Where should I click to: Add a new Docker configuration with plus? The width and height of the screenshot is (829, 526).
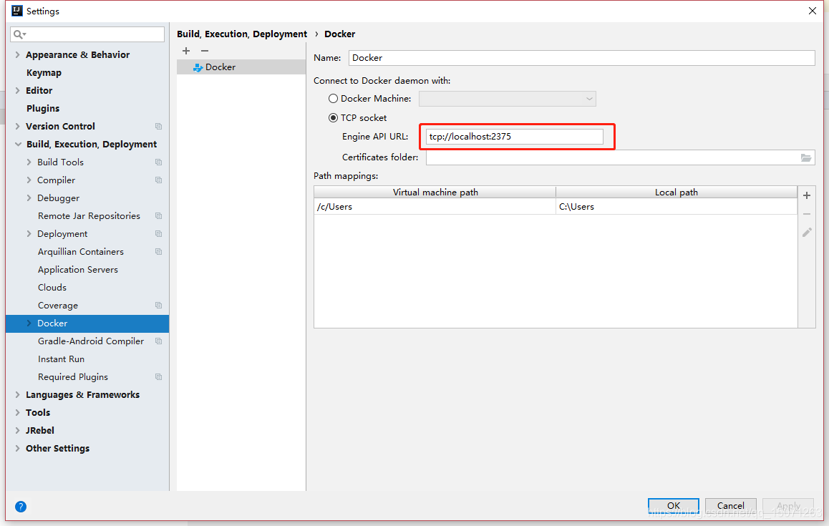[x=186, y=51]
